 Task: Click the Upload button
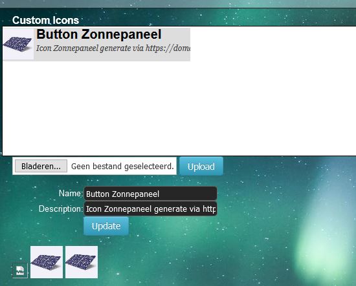pyautogui.click(x=201, y=167)
